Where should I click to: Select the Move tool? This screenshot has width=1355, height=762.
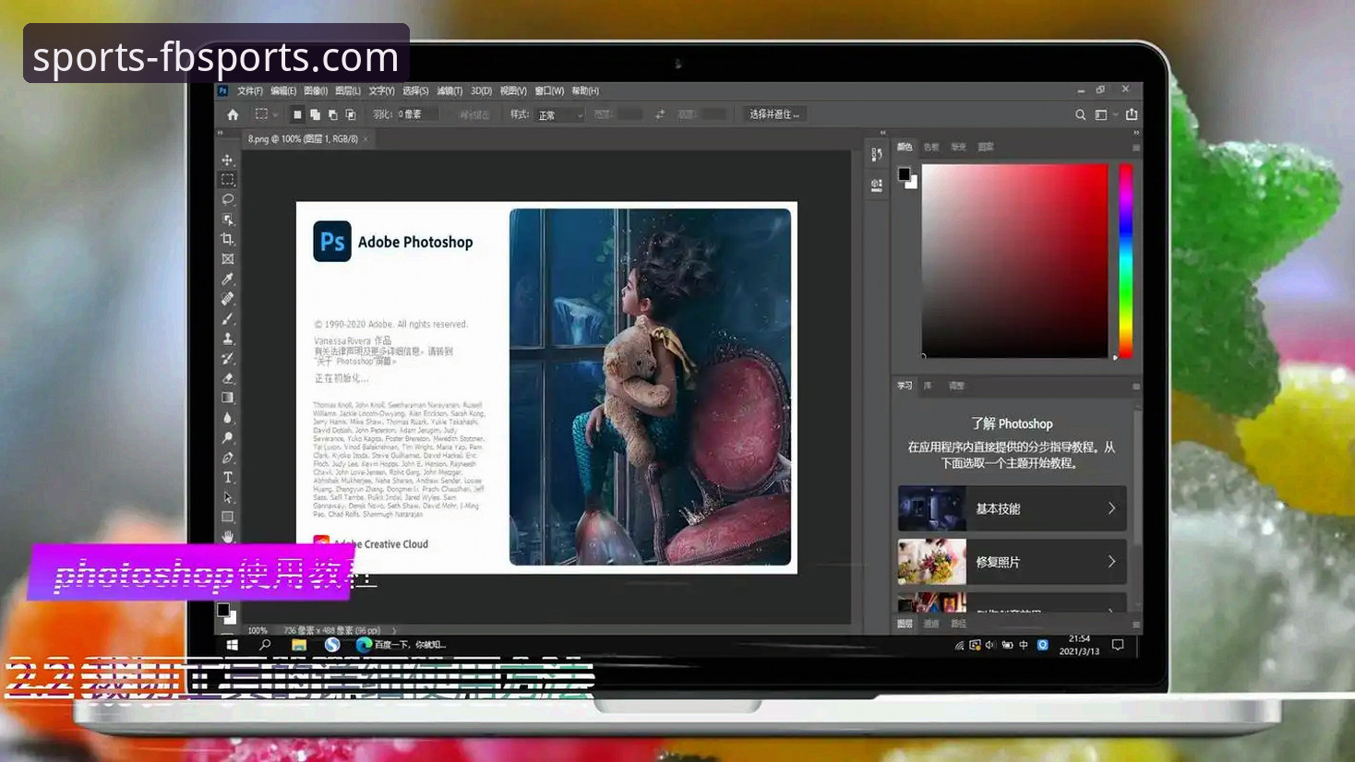pyautogui.click(x=228, y=160)
